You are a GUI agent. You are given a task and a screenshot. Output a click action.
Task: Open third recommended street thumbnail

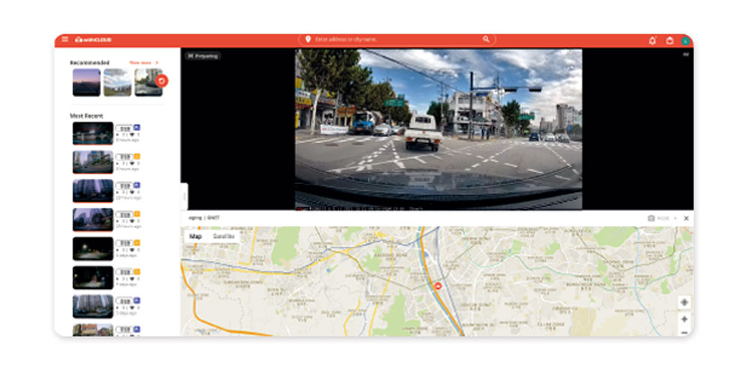pyautogui.click(x=148, y=82)
